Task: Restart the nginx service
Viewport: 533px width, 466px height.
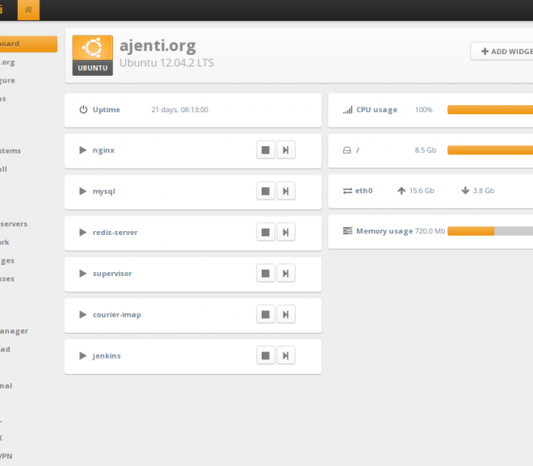Action: pos(286,150)
